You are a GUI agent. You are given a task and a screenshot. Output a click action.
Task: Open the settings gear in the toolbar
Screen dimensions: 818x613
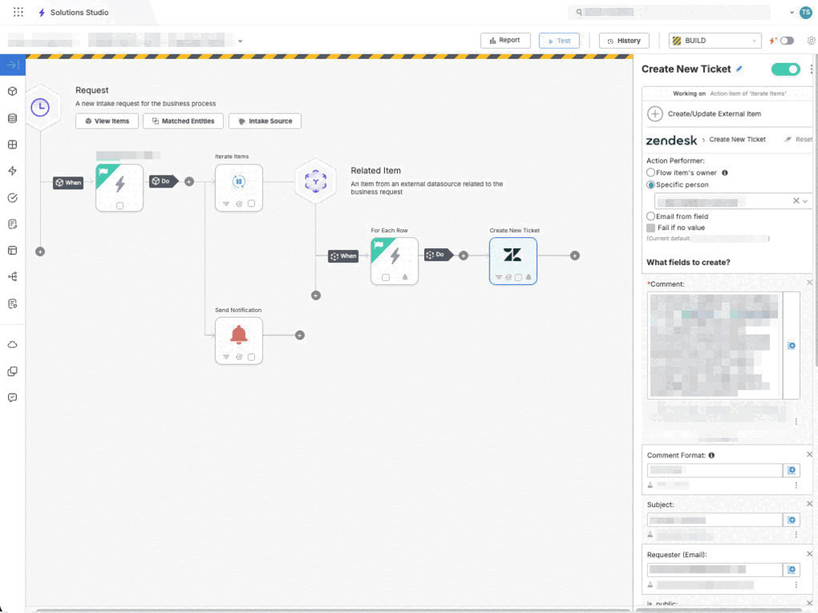(x=811, y=41)
